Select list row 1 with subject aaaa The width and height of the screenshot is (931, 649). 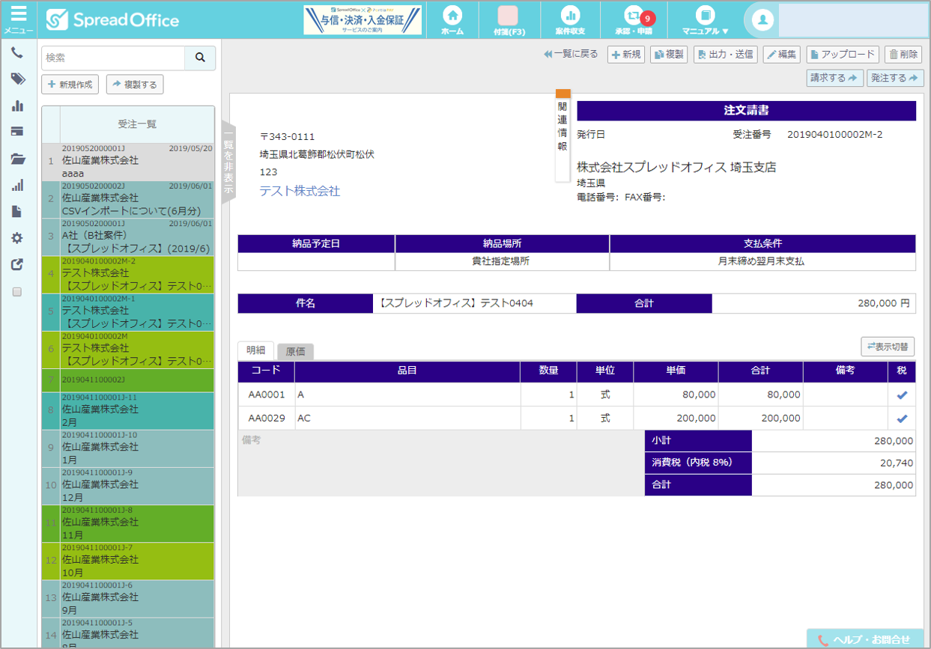(x=127, y=162)
